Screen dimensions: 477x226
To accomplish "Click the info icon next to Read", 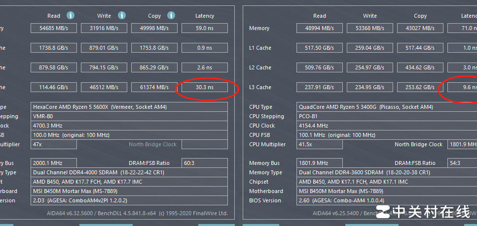I will coord(71,15).
